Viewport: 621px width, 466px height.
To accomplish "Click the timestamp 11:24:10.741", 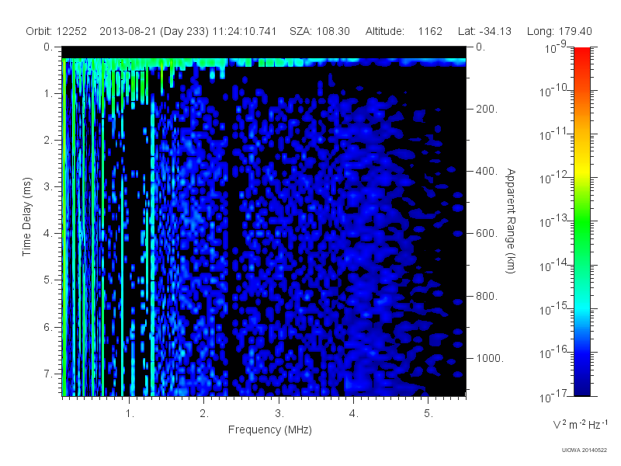I will pos(245,31).
